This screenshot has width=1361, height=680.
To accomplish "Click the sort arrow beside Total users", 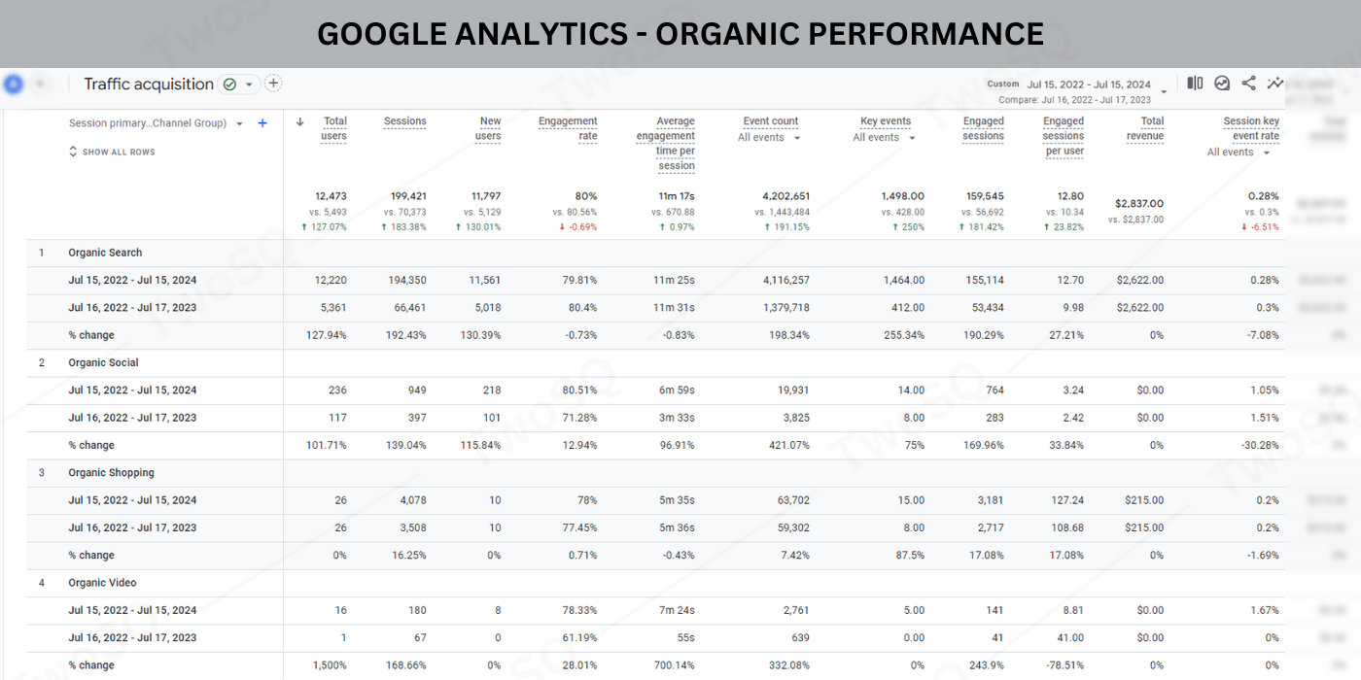I will click(300, 122).
